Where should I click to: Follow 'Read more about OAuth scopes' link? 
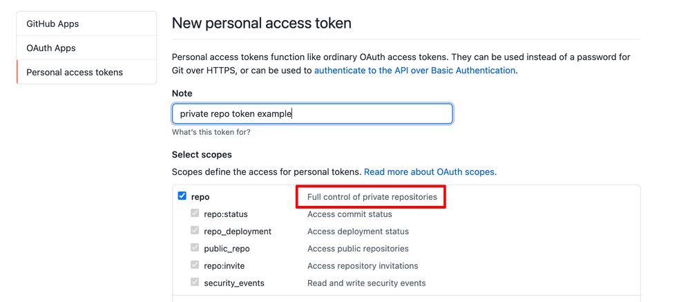click(x=430, y=171)
